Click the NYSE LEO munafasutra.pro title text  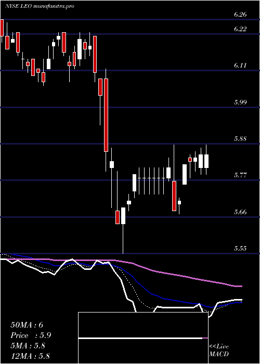pos(40,6)
